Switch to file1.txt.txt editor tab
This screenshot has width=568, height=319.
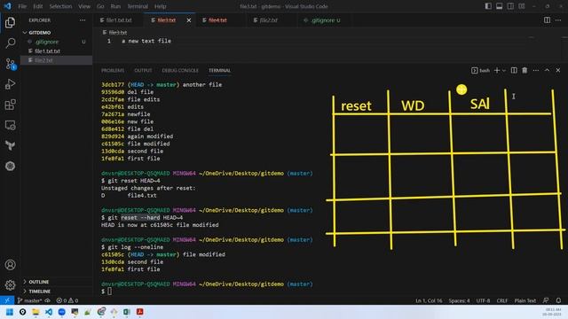(x=118, y=20)
